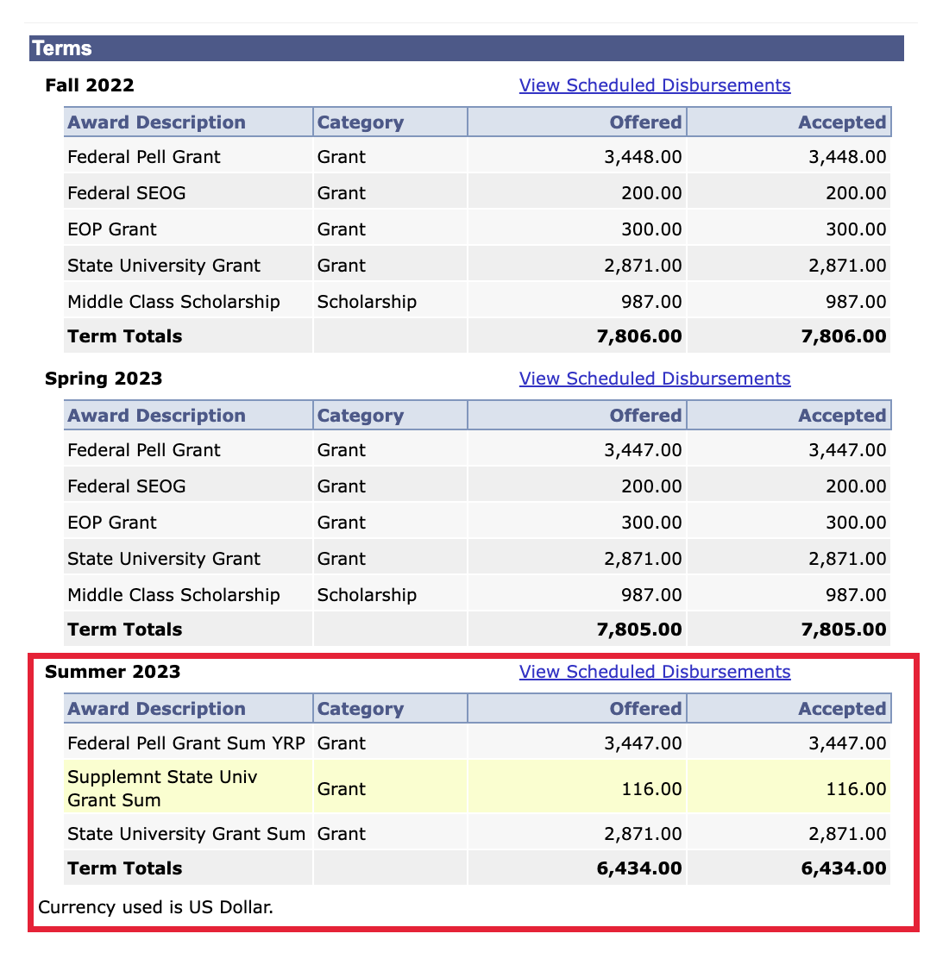Select the Middle Class Scholarship row in Fall 2022
Image resolution: width=949 pixels, height=965 pixels.
pyautogui.click(x=173, y=301)
